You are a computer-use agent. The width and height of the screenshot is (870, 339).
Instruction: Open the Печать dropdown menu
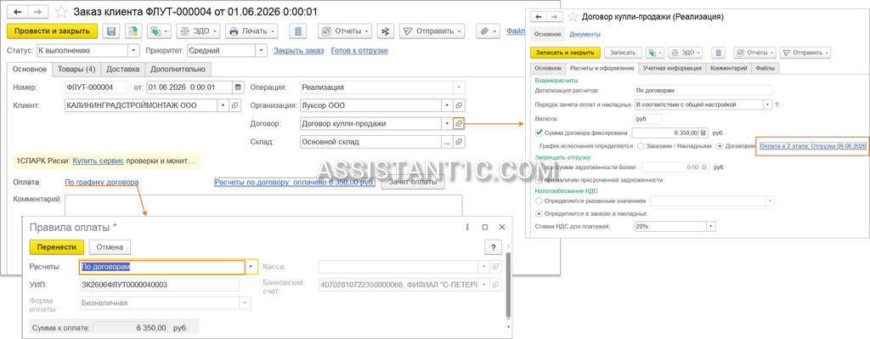point(251,31)
